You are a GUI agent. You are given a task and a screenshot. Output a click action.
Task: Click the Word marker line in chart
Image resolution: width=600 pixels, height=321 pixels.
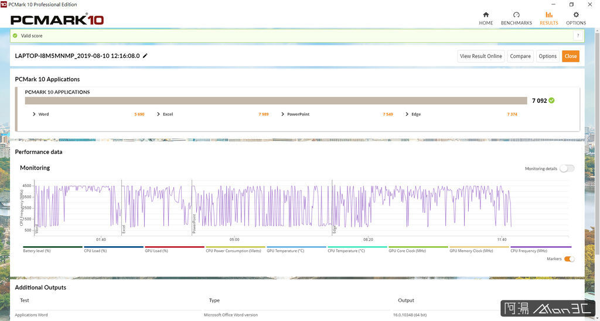tap(35, 208)
